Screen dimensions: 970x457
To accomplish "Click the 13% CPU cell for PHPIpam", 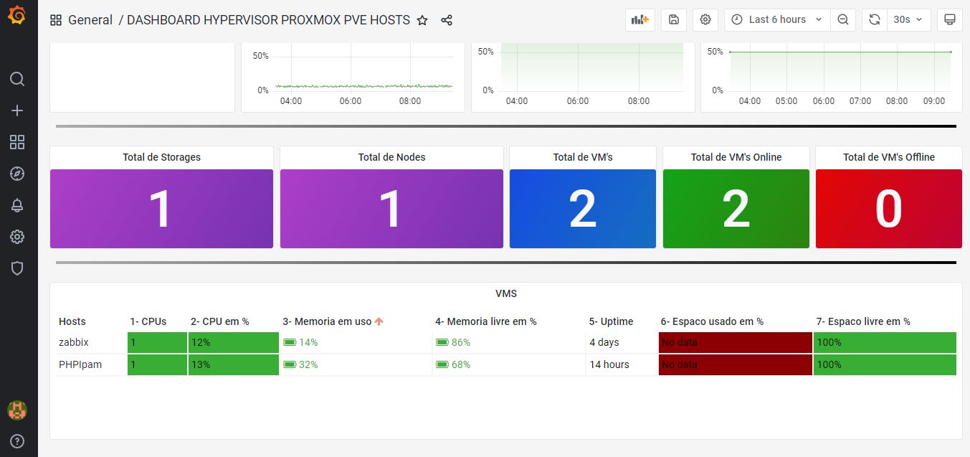I will (234, 364).
